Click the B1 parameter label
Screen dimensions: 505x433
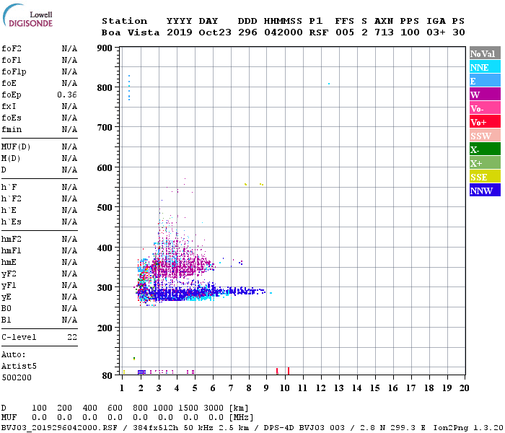(6, 320)
